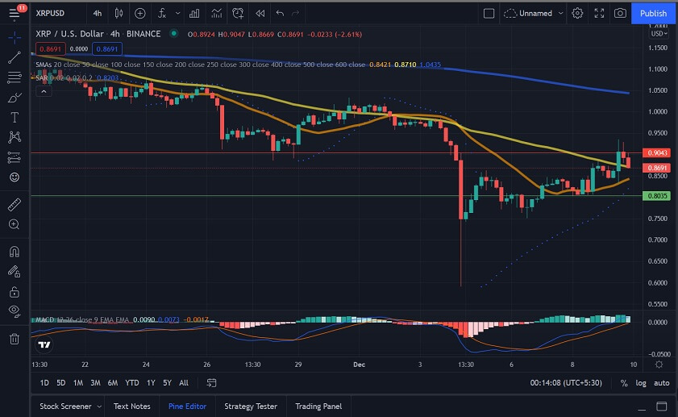
Task: Toggle lock all drawing tools
Action: tap(14, 290)
